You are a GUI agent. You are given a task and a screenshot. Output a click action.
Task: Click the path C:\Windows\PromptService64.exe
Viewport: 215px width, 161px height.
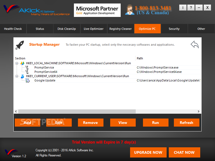[159, 72]
